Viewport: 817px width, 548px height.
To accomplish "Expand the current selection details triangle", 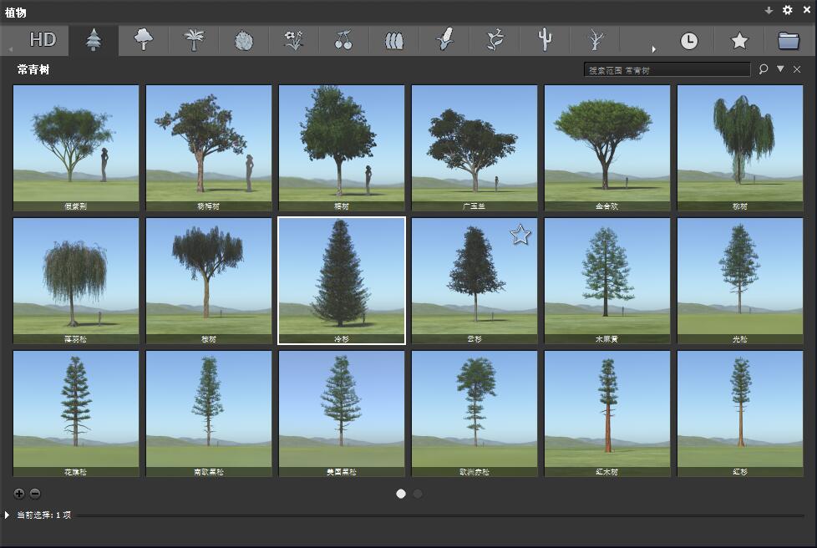I will [8, 515].
